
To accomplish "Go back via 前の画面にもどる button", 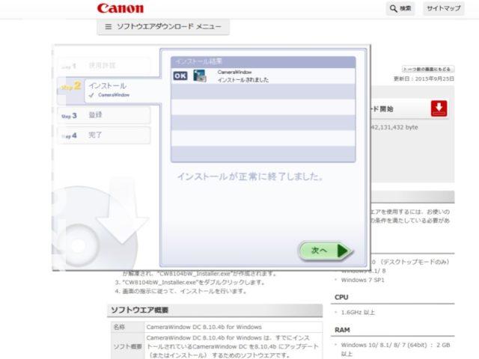I will 427,68.
